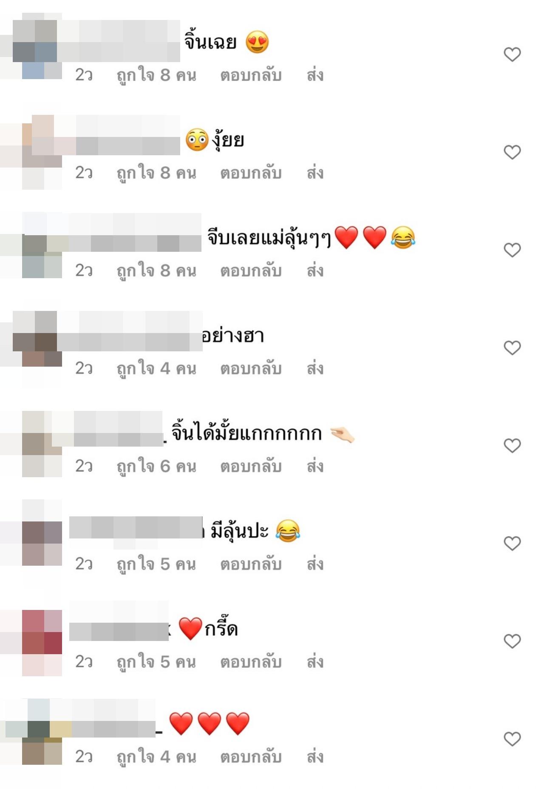Screen dimensions: 544x789
Task: Send (ส่ง) the งุ้ยย comment
Action: tap(315, 173)
